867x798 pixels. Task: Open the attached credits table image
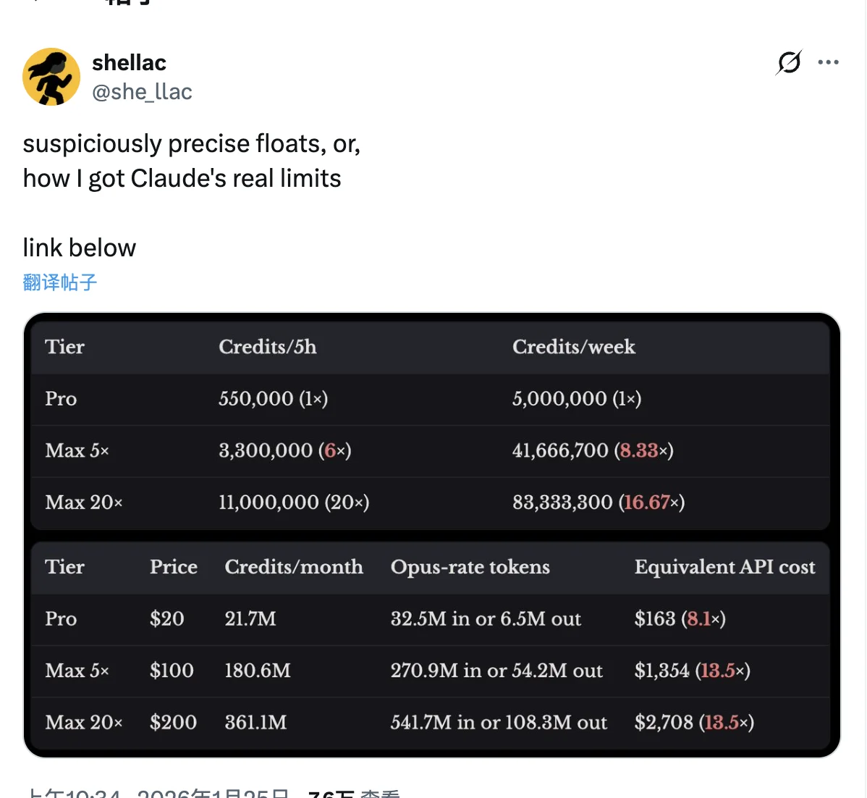pos(432,532)
